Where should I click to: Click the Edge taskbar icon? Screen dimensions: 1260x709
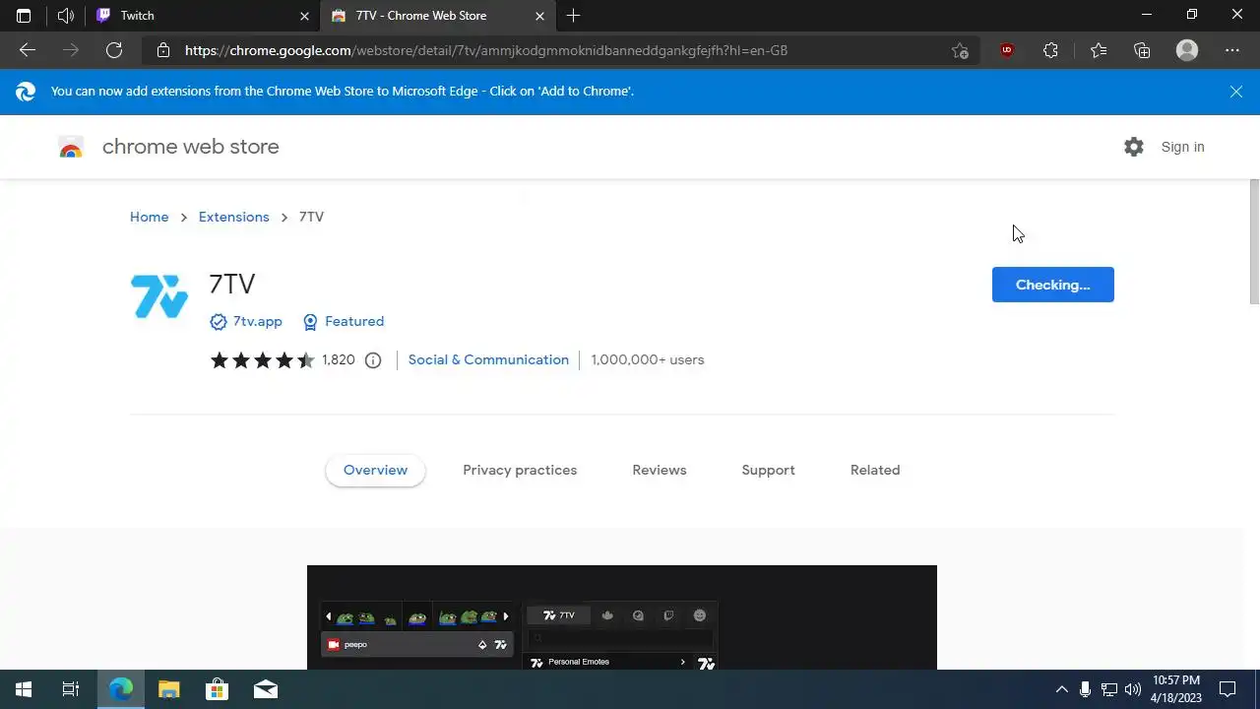pos(120,689)
